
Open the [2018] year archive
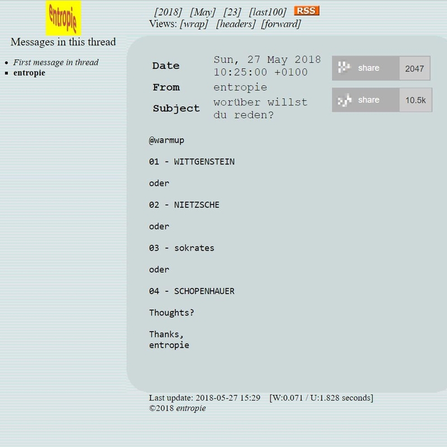coord(168,12)
